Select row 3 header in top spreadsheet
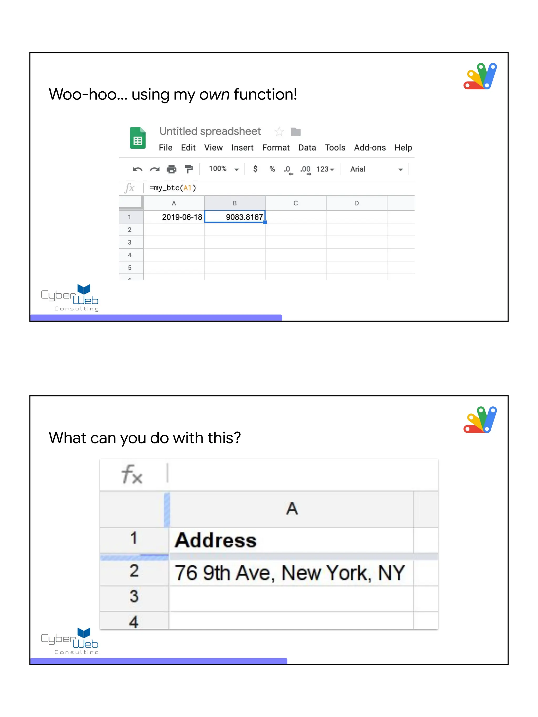 click(131, 242)
